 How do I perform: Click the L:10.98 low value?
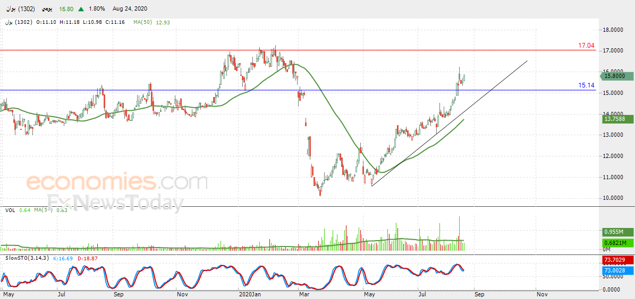91,23
